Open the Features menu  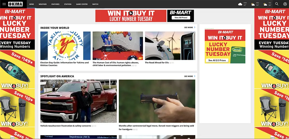[55, 4]
